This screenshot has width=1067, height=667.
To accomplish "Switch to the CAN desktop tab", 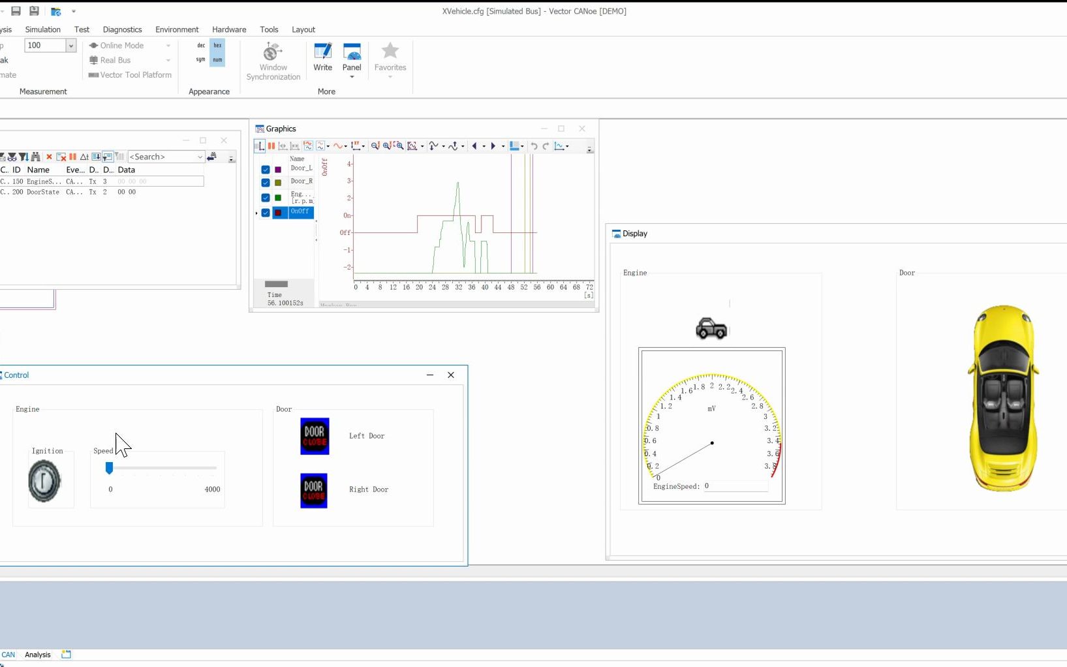I will (x=8, y=655).
